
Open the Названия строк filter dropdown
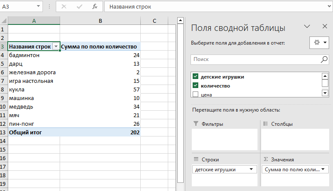(x=55, y=46)
